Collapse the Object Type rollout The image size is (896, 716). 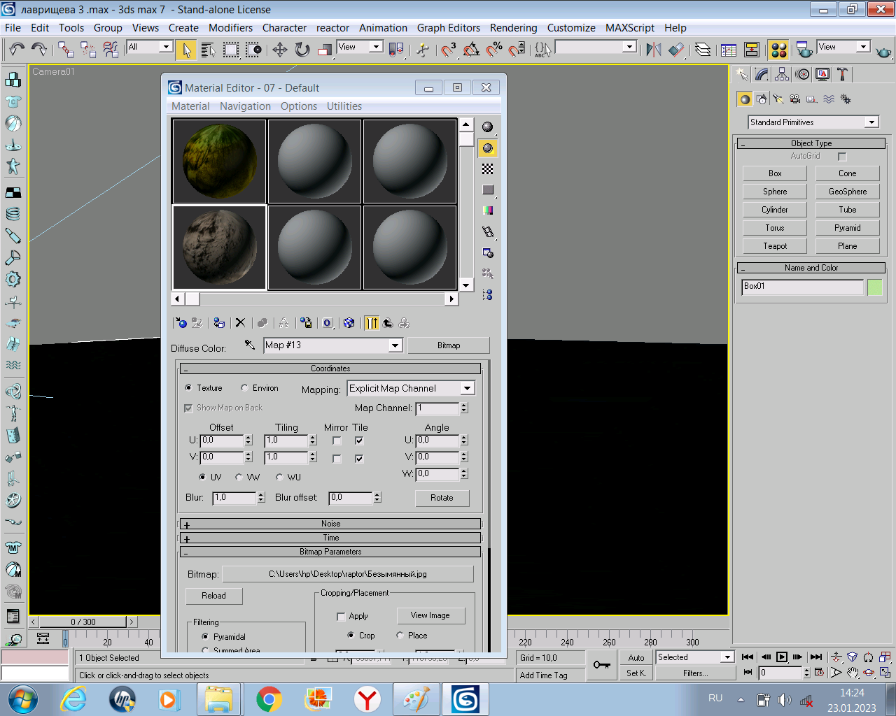(811, 143)
